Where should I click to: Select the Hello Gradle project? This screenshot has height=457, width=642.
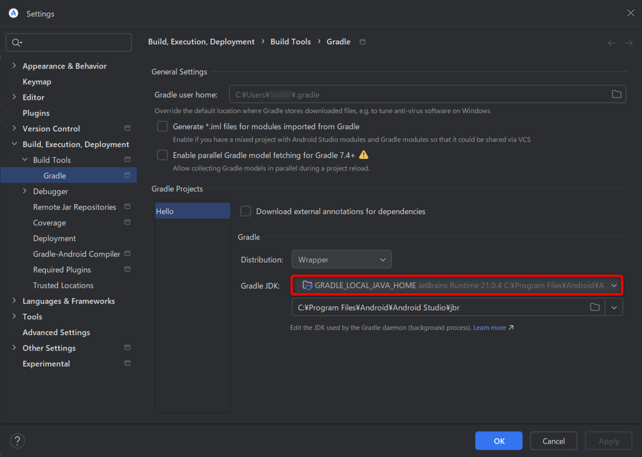coord(193,211)
